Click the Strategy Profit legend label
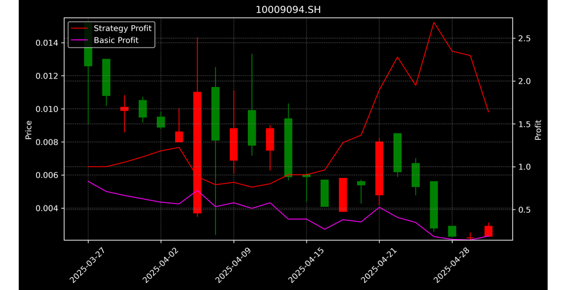Viewport: 567px width, 290px height. pos(123,28)
